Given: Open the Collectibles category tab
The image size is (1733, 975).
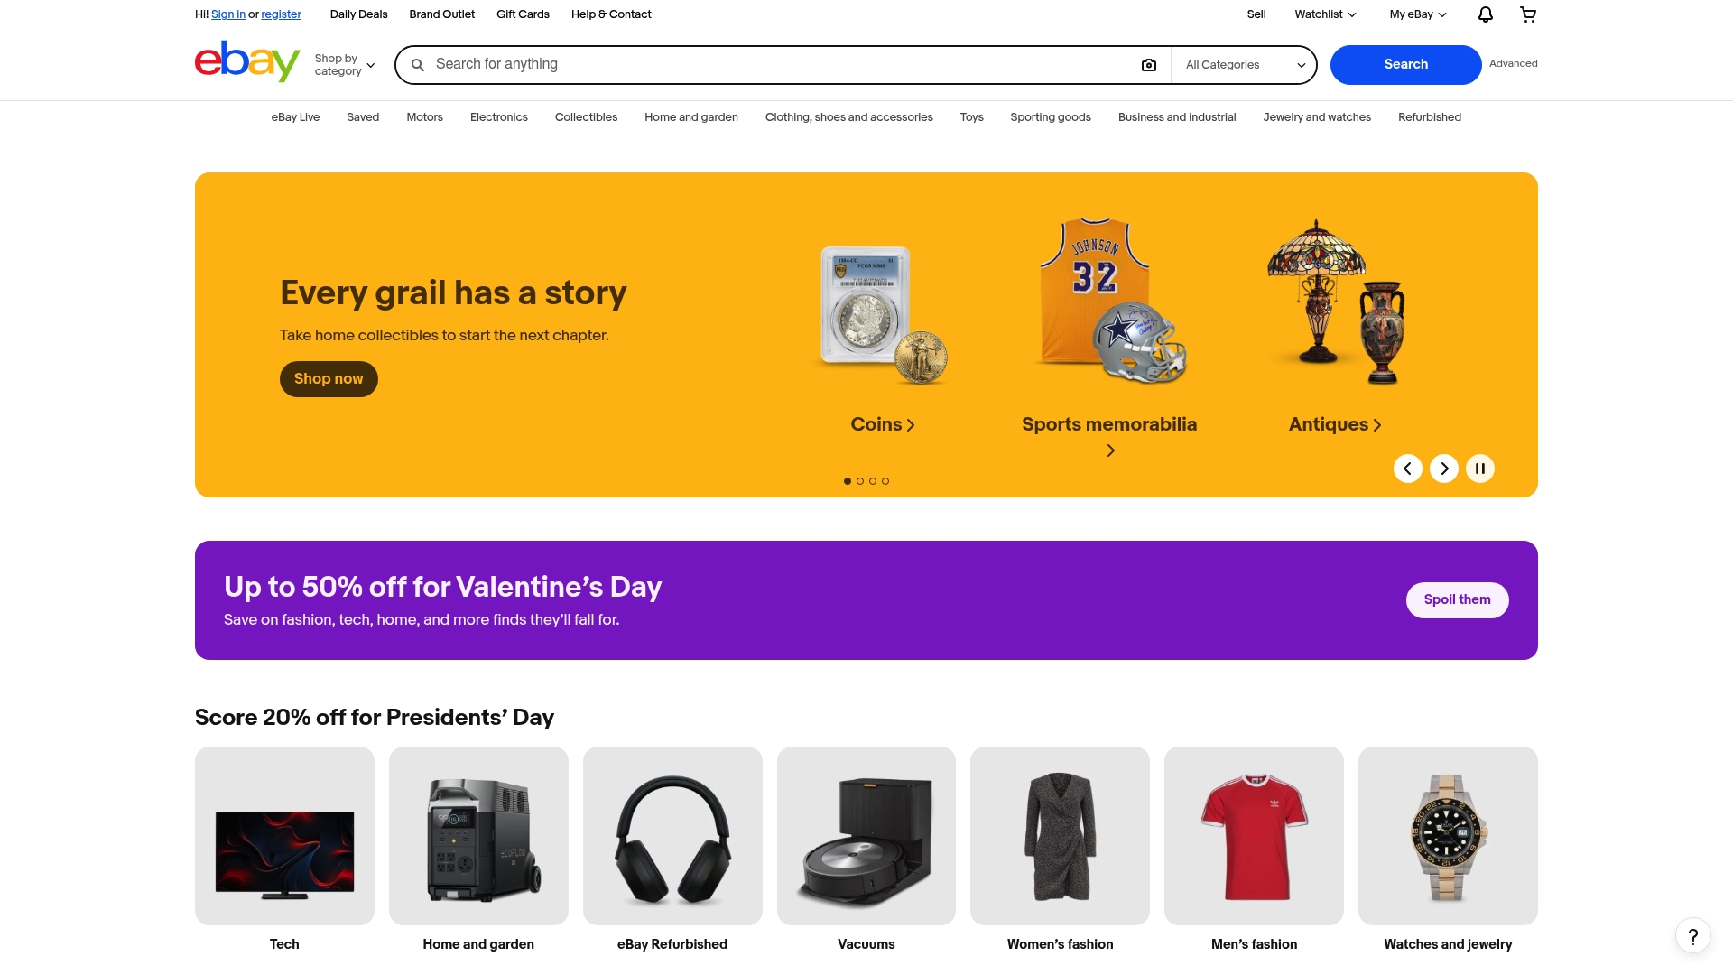Looking at the screenshot, I should tap(585, 117).
